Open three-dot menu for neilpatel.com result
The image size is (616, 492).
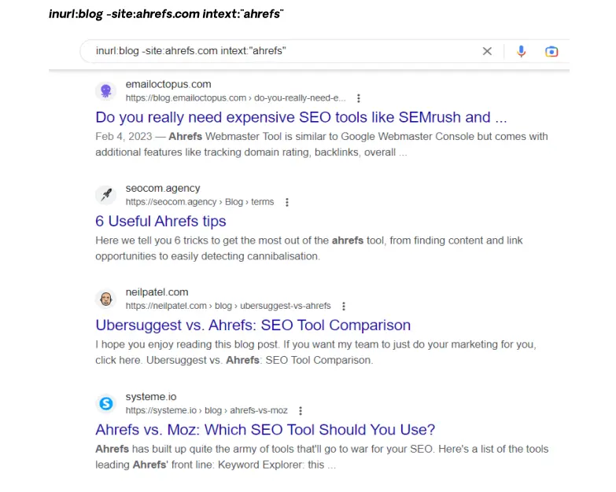(343, 306)
